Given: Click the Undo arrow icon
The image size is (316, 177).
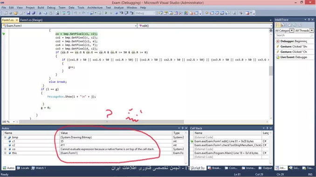Looking at the screenshot, I should tap(76, 13).
